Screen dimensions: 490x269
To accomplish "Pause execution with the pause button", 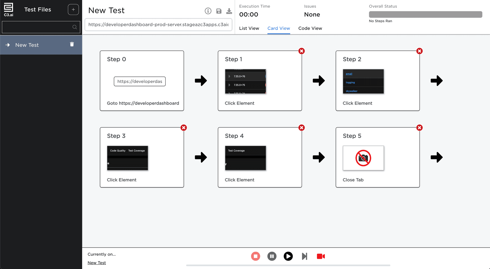I will (x=272, y=256).
